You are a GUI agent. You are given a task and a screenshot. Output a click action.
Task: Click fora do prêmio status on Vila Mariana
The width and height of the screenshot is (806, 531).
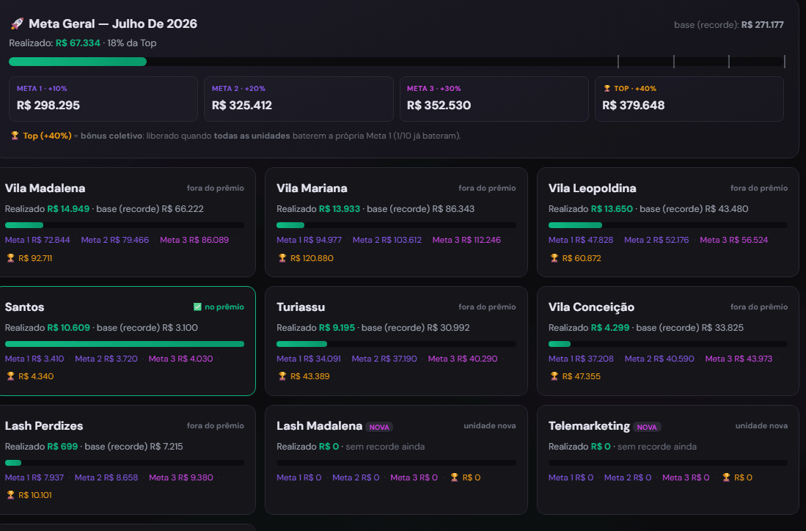(x=487, y=188)
